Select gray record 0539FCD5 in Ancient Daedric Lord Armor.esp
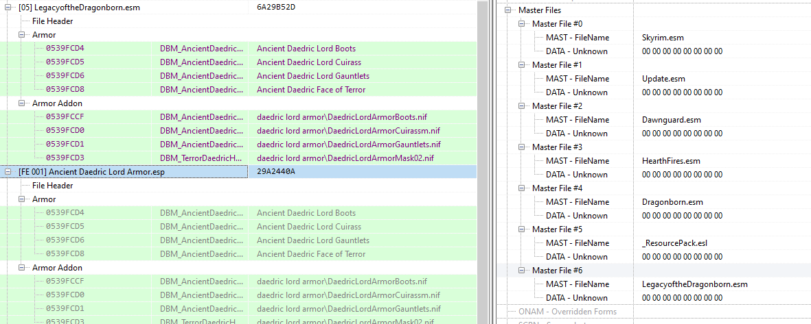 (x=65, y=227)
